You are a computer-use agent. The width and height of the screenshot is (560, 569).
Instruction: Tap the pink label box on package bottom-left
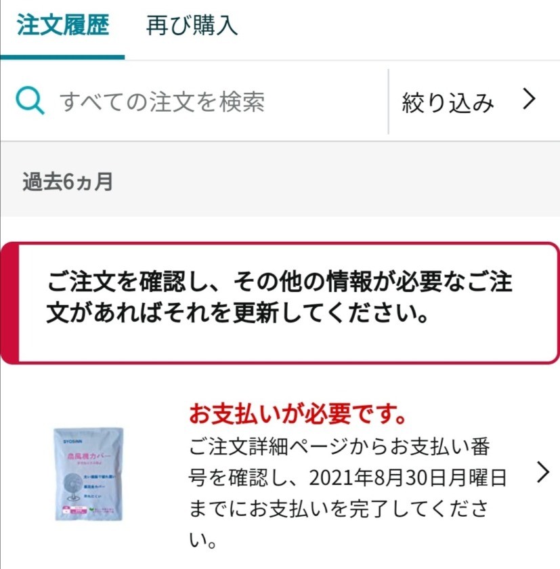[74, 510]
